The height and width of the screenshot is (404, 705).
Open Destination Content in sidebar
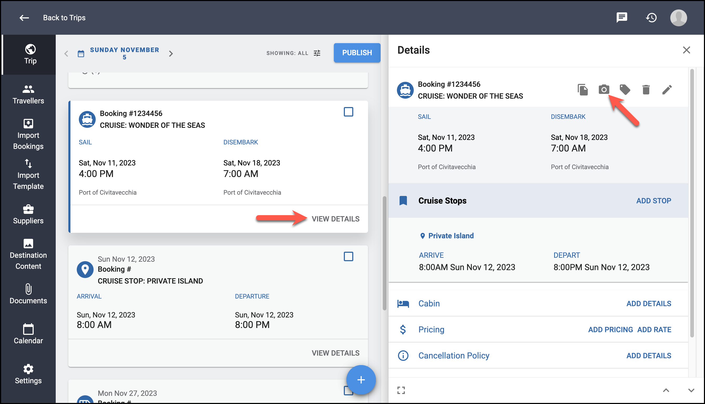click(28, 254)
